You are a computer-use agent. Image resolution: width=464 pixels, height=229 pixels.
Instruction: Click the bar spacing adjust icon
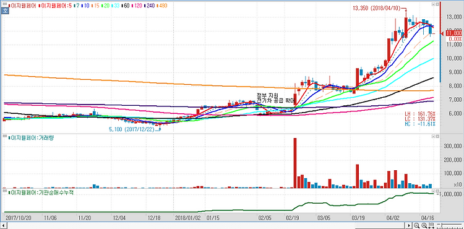tap(431, 225)
